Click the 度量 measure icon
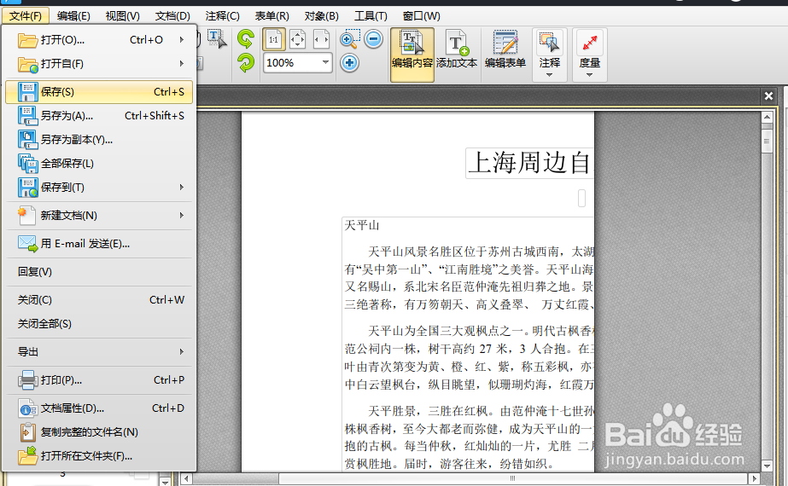788x486 pixels. [x=589, y=42]
